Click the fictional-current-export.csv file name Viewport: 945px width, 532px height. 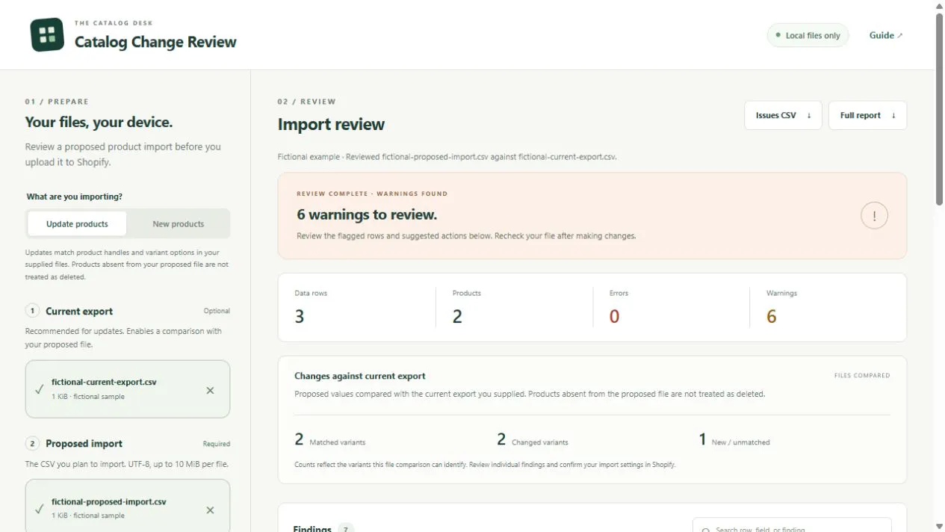pyautogui.click(x=104, y=382)
